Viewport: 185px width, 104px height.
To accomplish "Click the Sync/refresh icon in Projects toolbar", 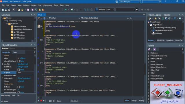I will pos(163,18).
